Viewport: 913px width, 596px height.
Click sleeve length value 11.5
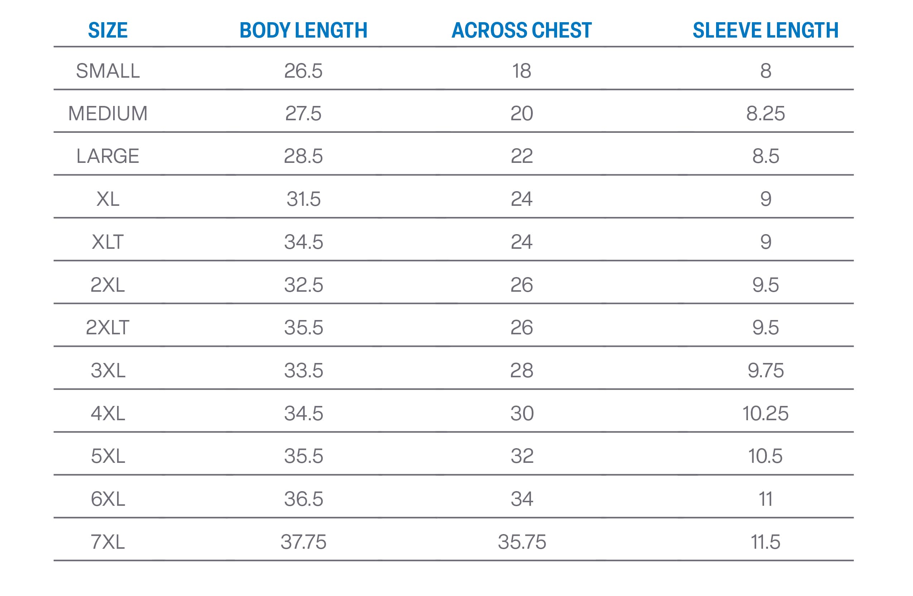pyautogui.click(x=765, y=542)
